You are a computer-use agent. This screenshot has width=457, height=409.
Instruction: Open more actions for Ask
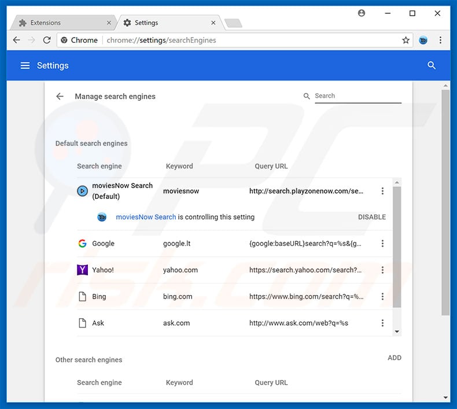382,323
